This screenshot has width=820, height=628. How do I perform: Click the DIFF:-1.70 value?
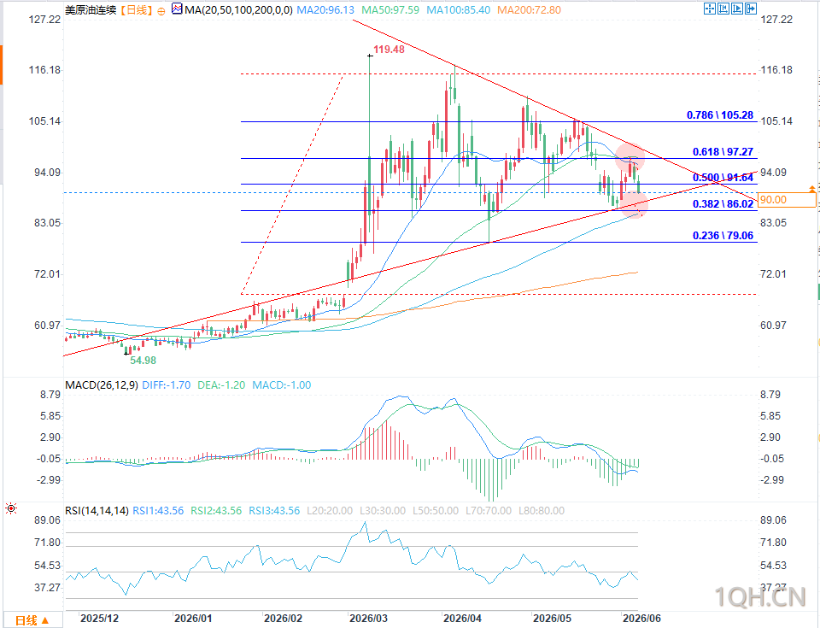click(167, 385)
